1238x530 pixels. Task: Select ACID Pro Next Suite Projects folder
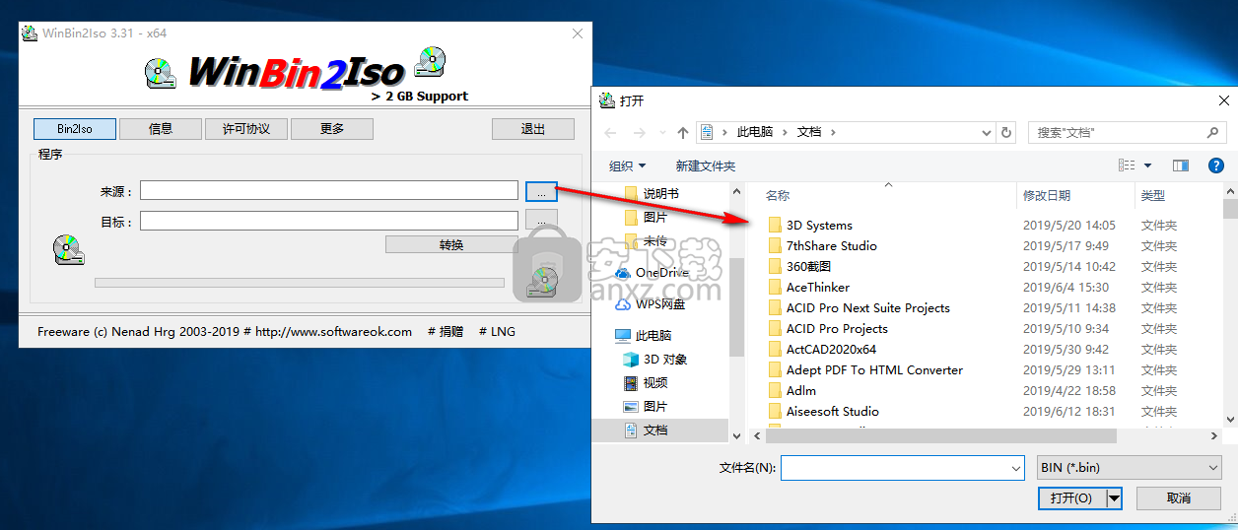tap(868, 307)
